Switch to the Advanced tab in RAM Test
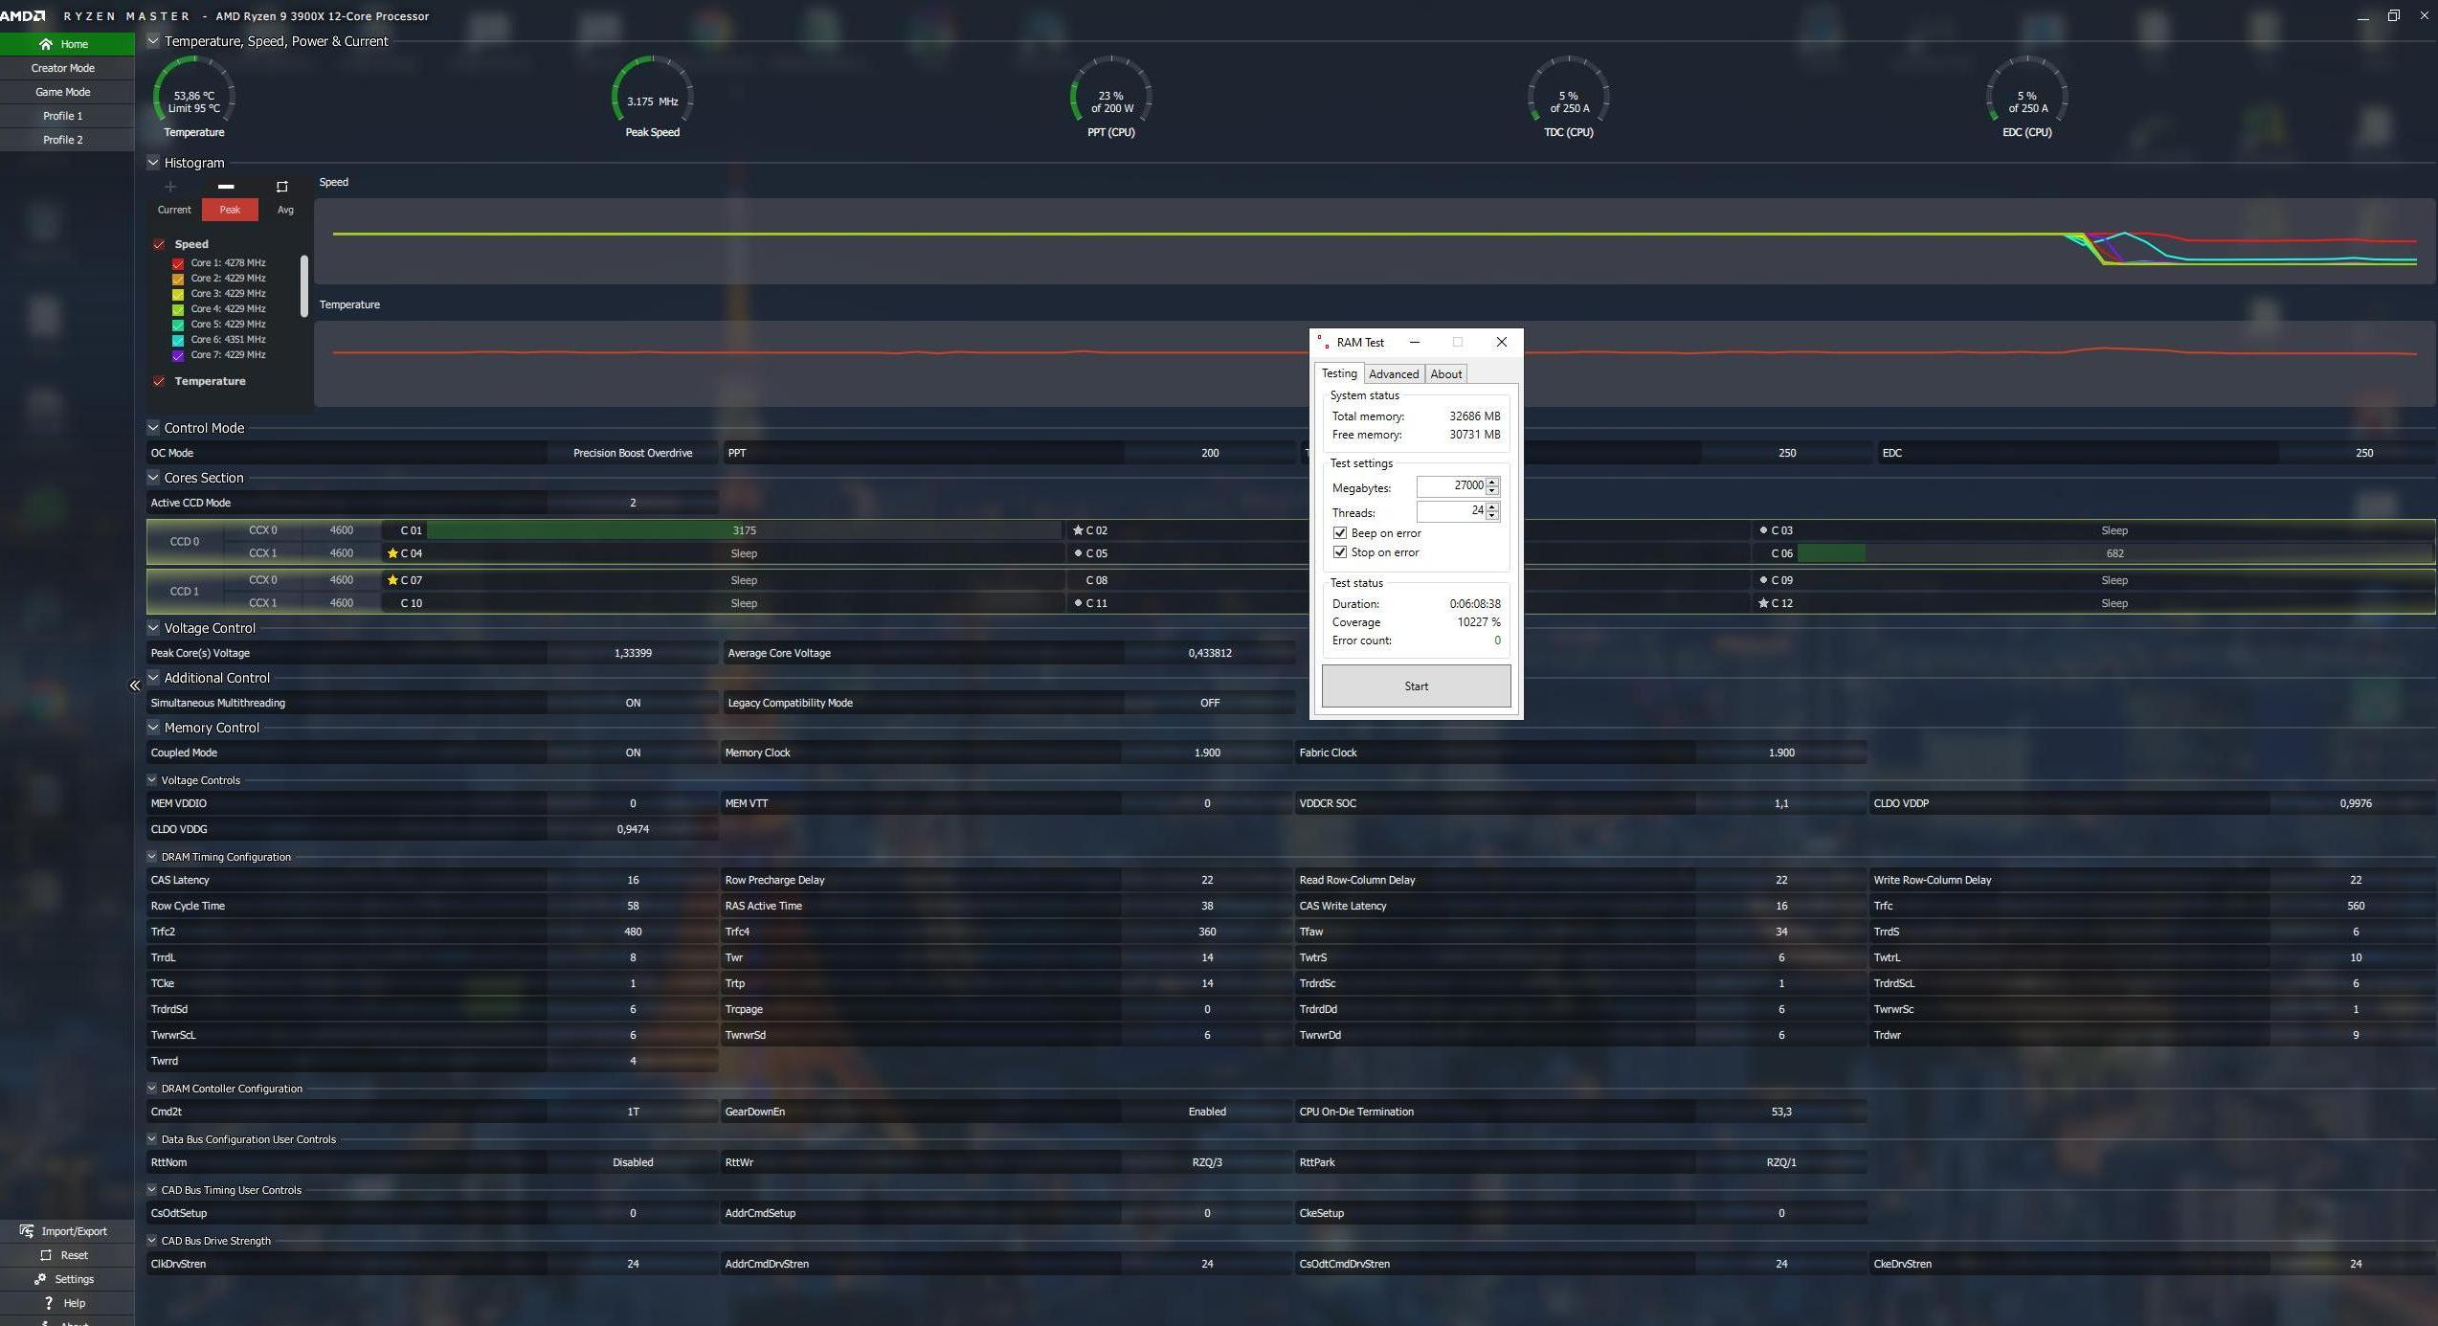The image size is (2438, 1326). tap(1393, 374)
